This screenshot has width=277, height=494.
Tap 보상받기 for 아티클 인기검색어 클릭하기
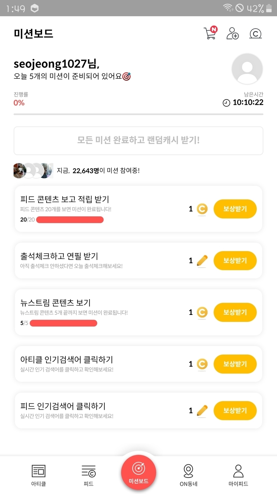(x=235, y=364)
